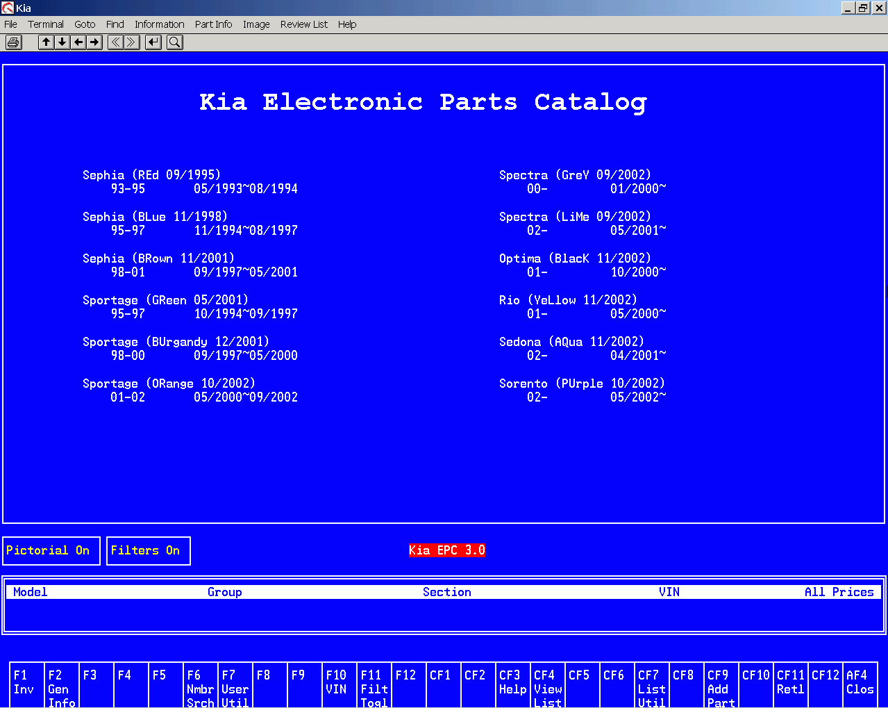The width and height of the screenshot is (888, 708).
Task: Click the CF9 Add Part function key
Action: pyautogui.click(x=721, y=686)
